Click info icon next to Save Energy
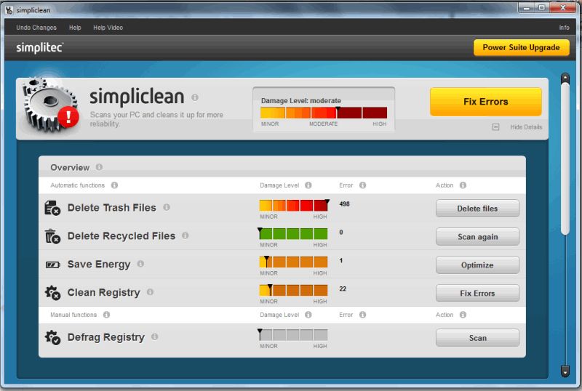 point(140,263)
